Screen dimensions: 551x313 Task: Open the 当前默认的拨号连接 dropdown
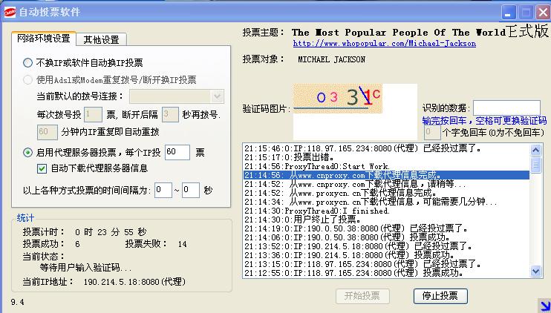[217, 96]
